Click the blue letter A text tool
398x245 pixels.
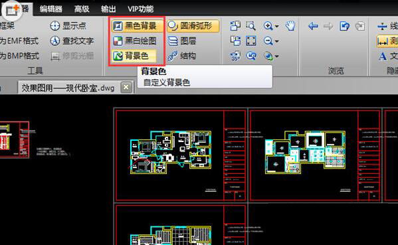383,56
